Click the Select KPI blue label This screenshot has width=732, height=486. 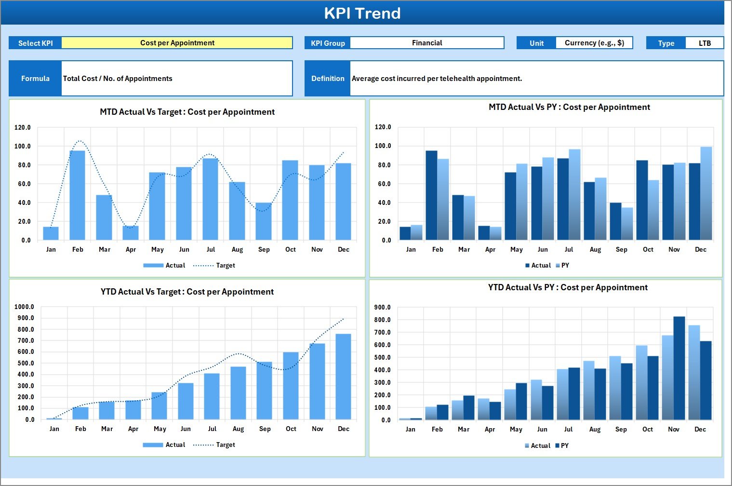[35, 42]
